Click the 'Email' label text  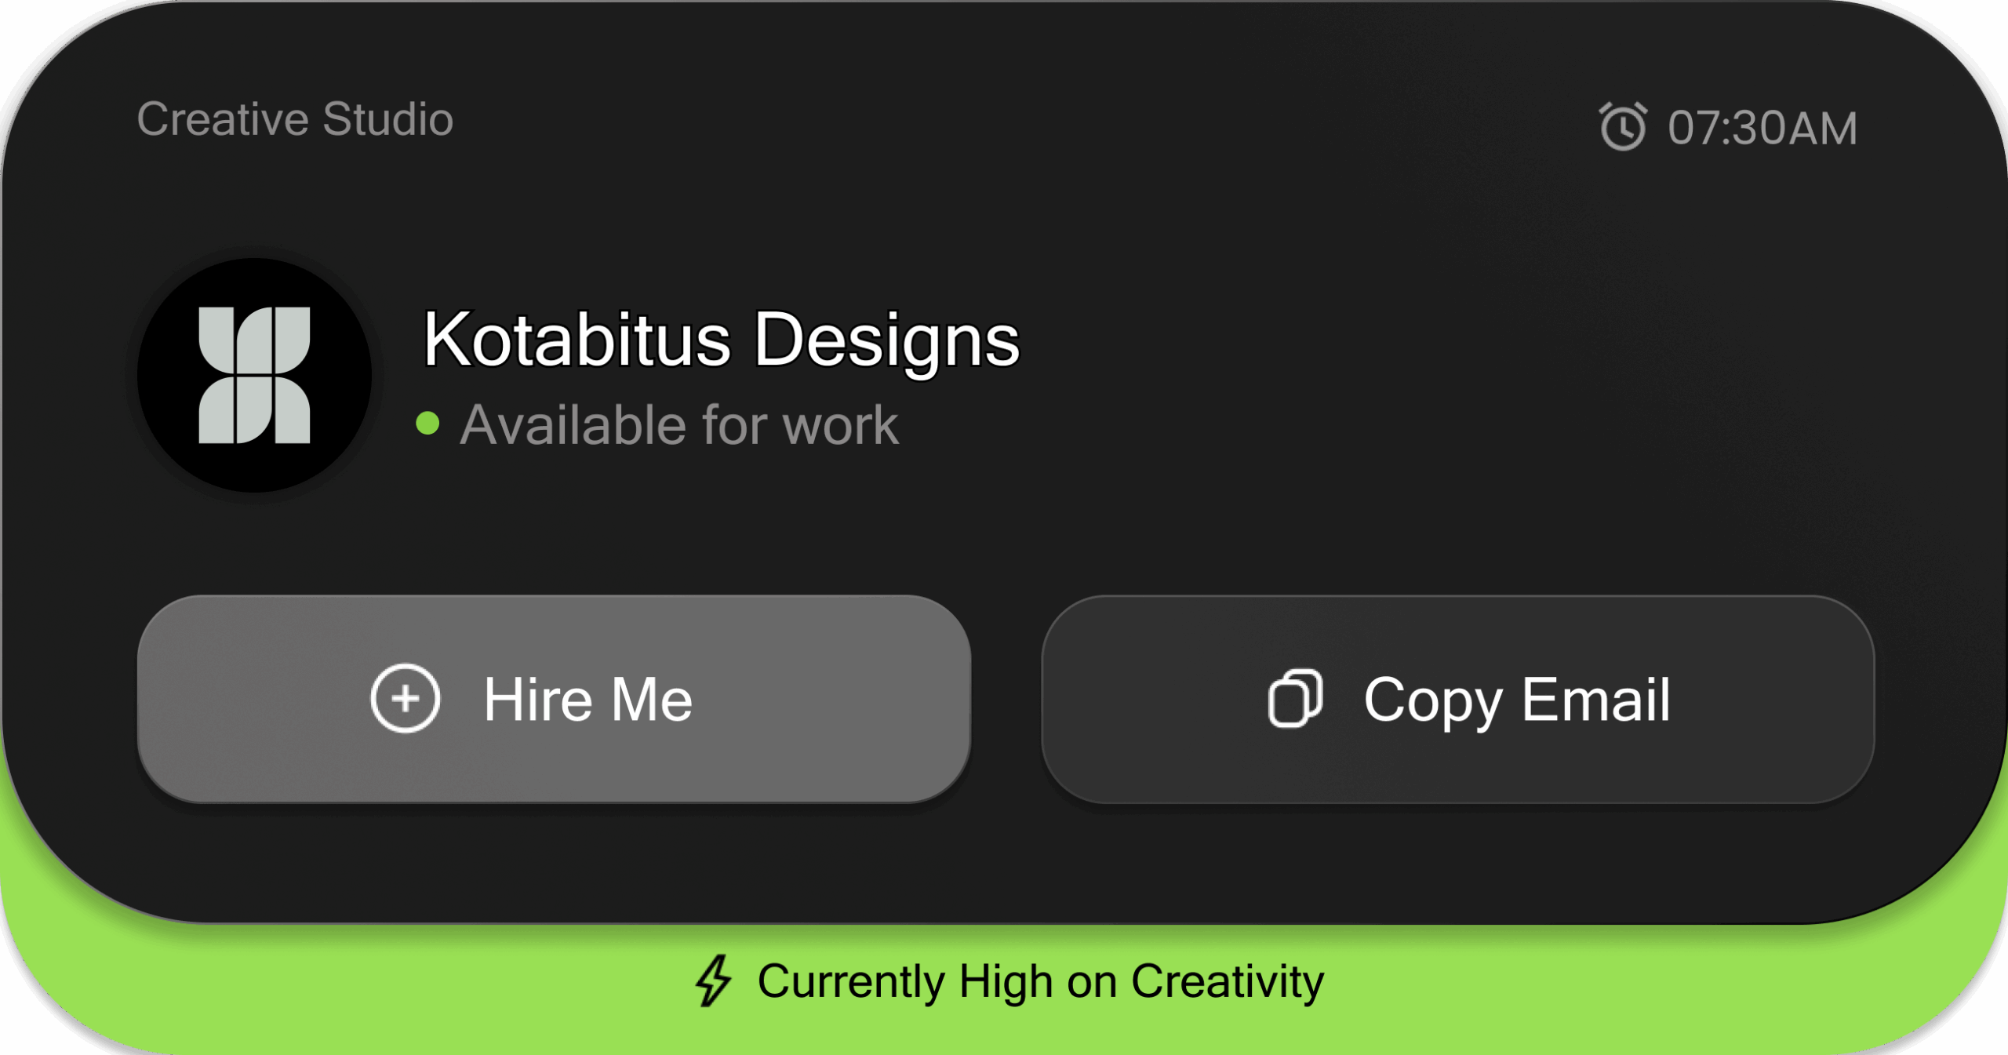[1595, 699]
